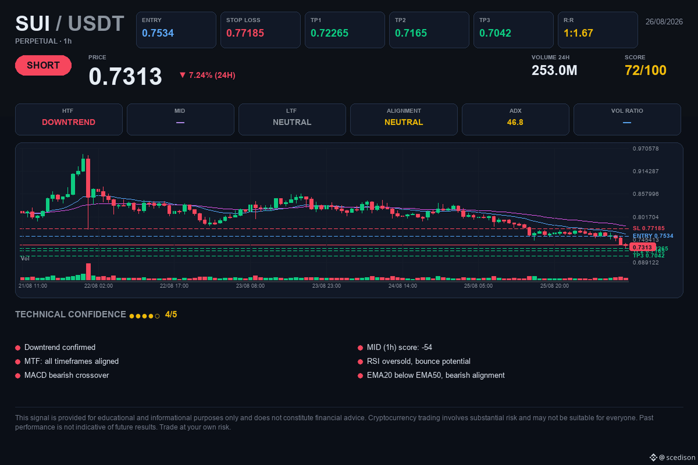Screen dimensions: 698x465
Task: Click the 23/08 08:00 time axis label
Action: 250,286
